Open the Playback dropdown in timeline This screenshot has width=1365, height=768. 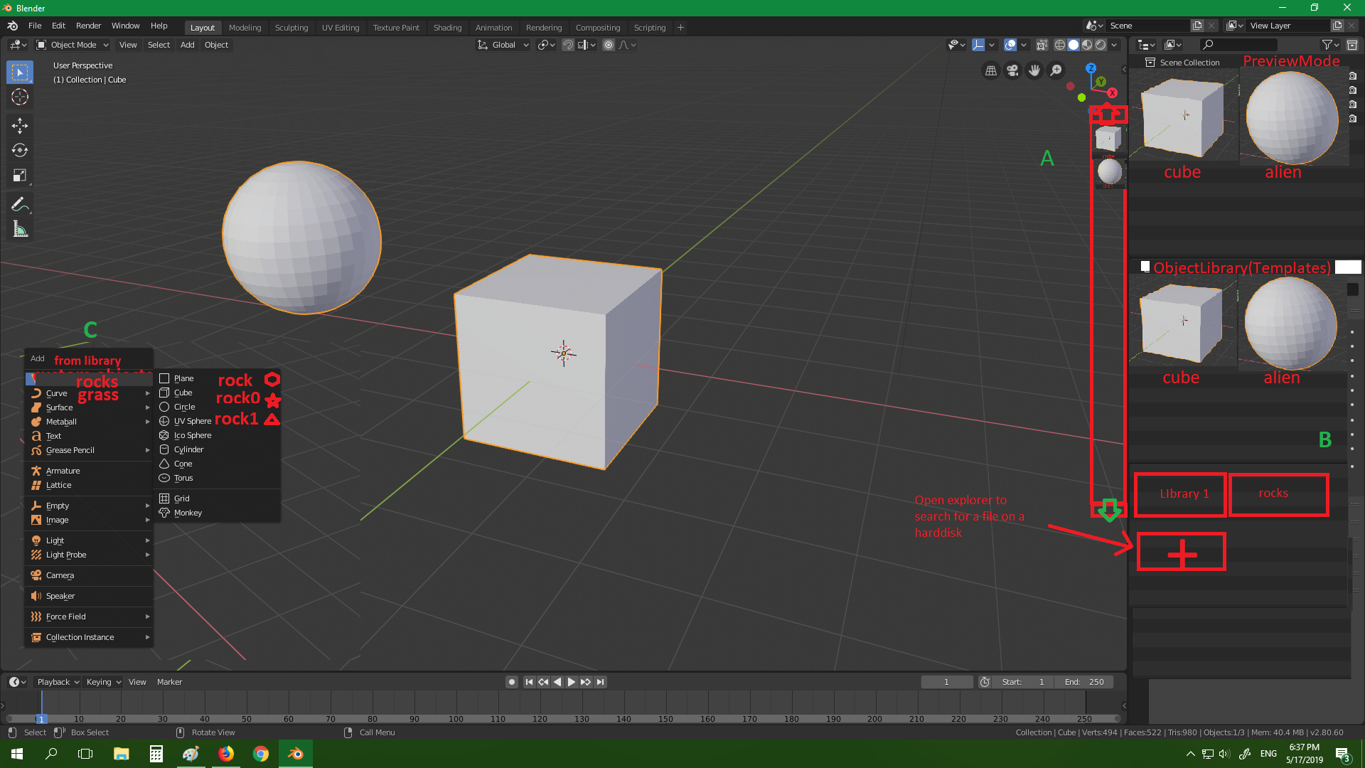(58, 682)
